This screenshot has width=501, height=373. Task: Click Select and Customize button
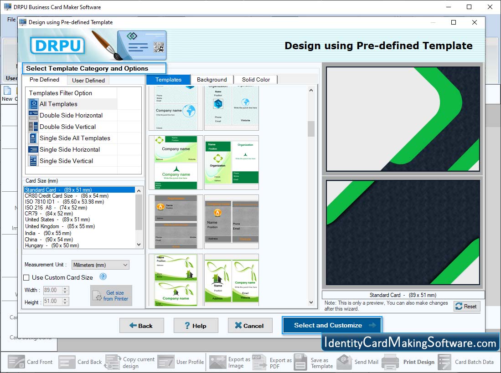332,326
